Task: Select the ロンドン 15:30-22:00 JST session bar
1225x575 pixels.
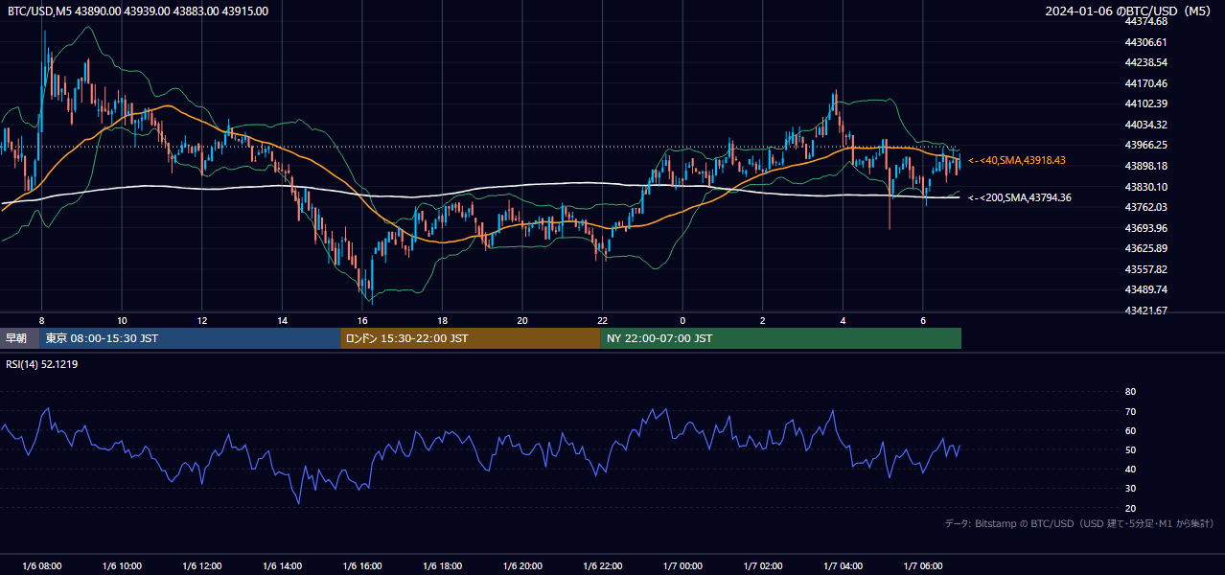Action: (471, 338)
